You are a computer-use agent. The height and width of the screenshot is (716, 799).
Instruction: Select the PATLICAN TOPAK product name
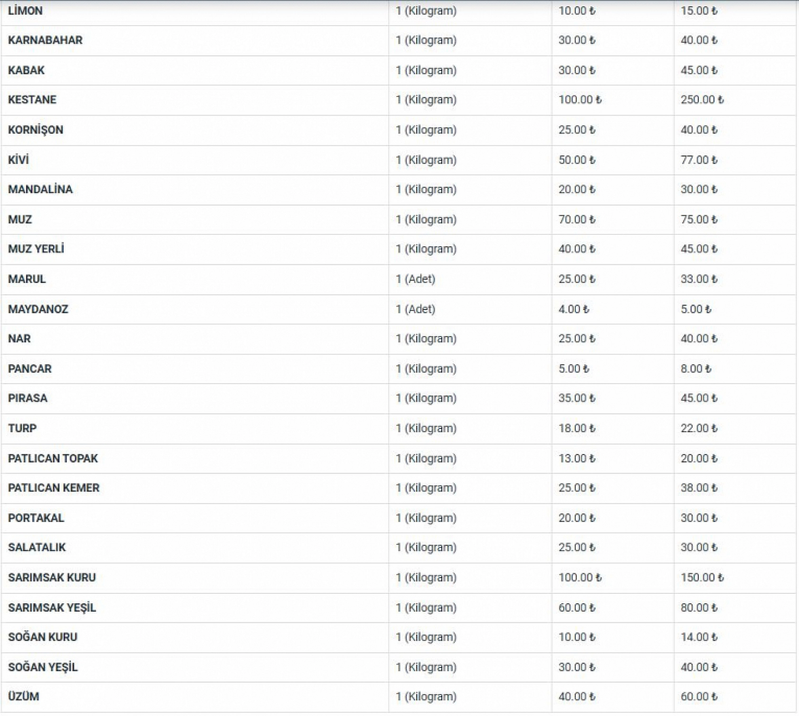(53, 458)
